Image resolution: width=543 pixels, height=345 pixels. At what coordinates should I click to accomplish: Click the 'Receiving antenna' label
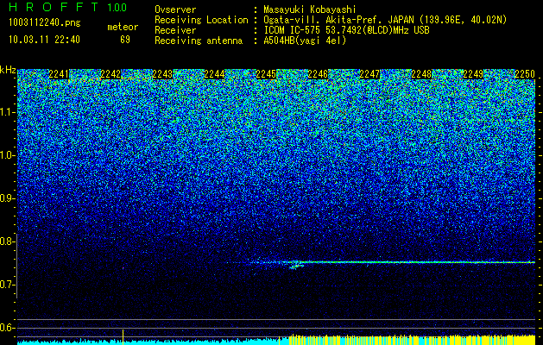click(x=199, y=41)
